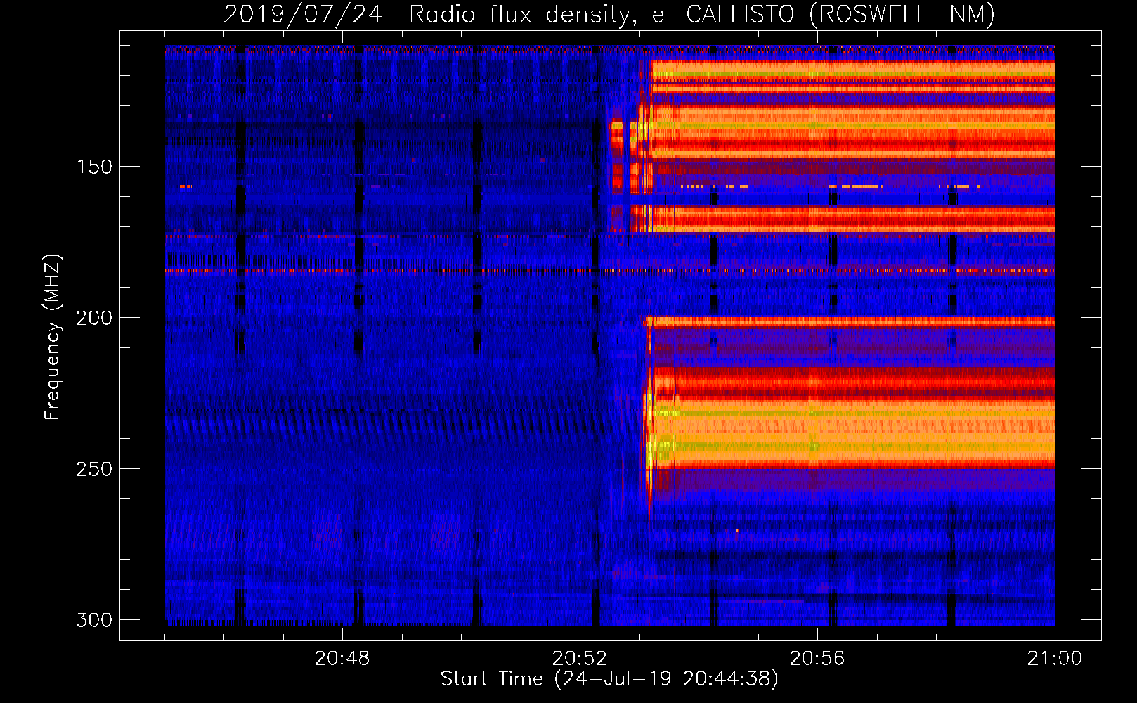Image resolution: width=1137 pixels, height=703 pixels.
Task: Click the "Start Time (24-Jul-19 20:44:38)" label
Action: tap(609, 679)
